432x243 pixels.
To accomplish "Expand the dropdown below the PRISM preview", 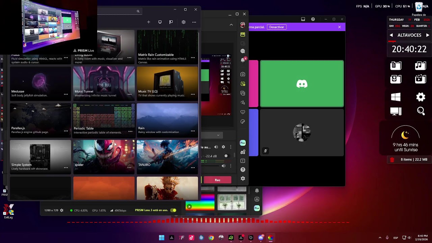I will [x=211, y=135].
